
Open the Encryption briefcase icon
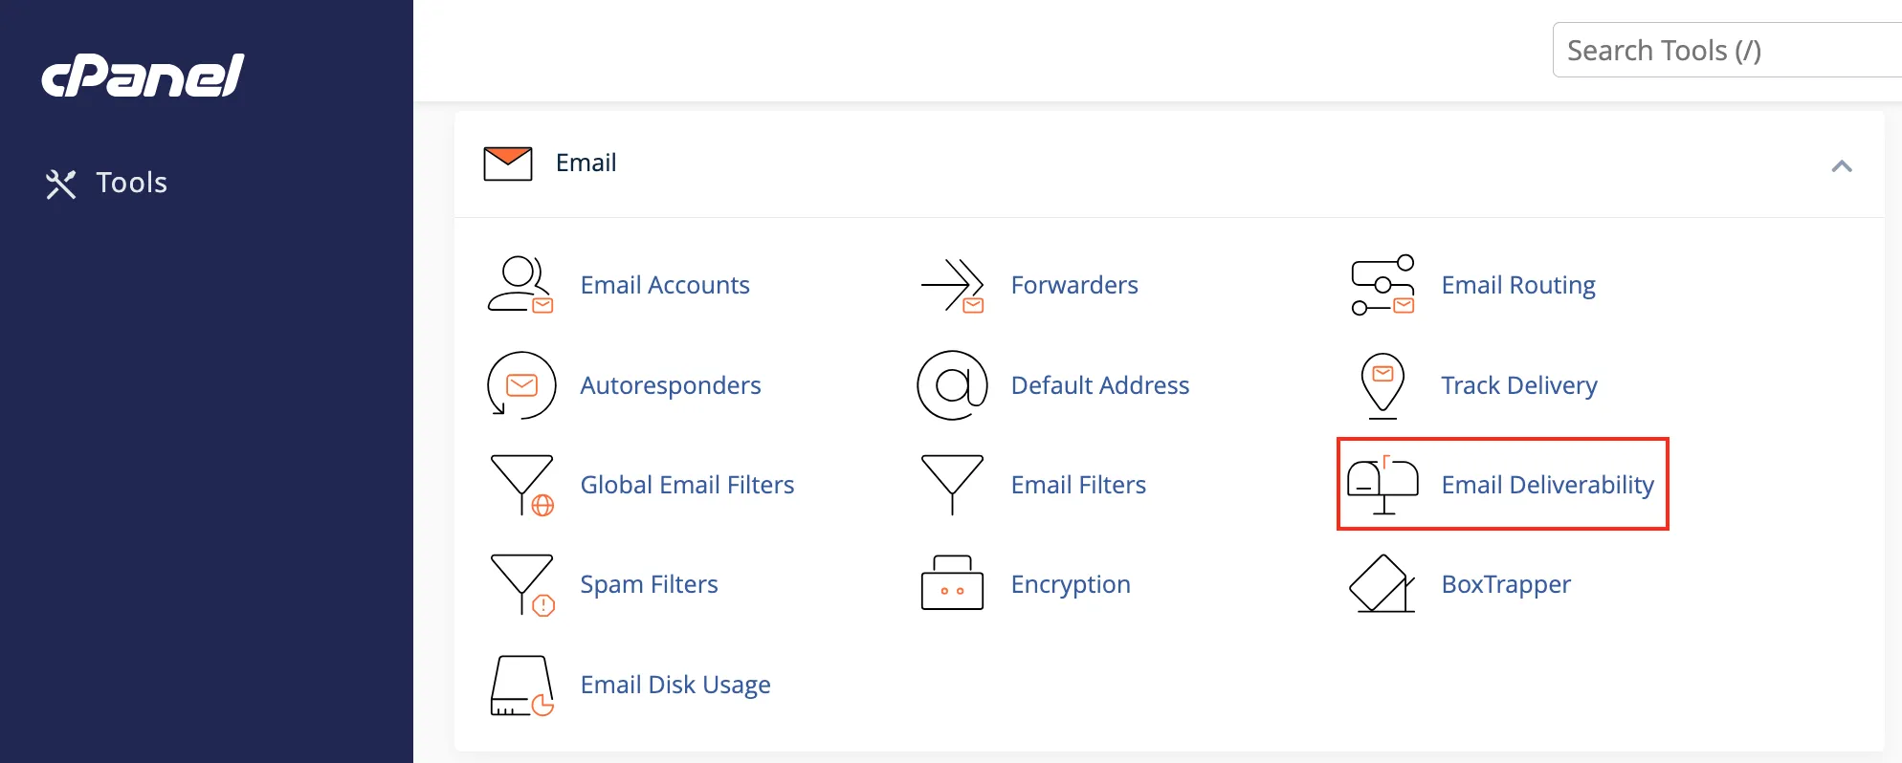[x=952, y=583]
